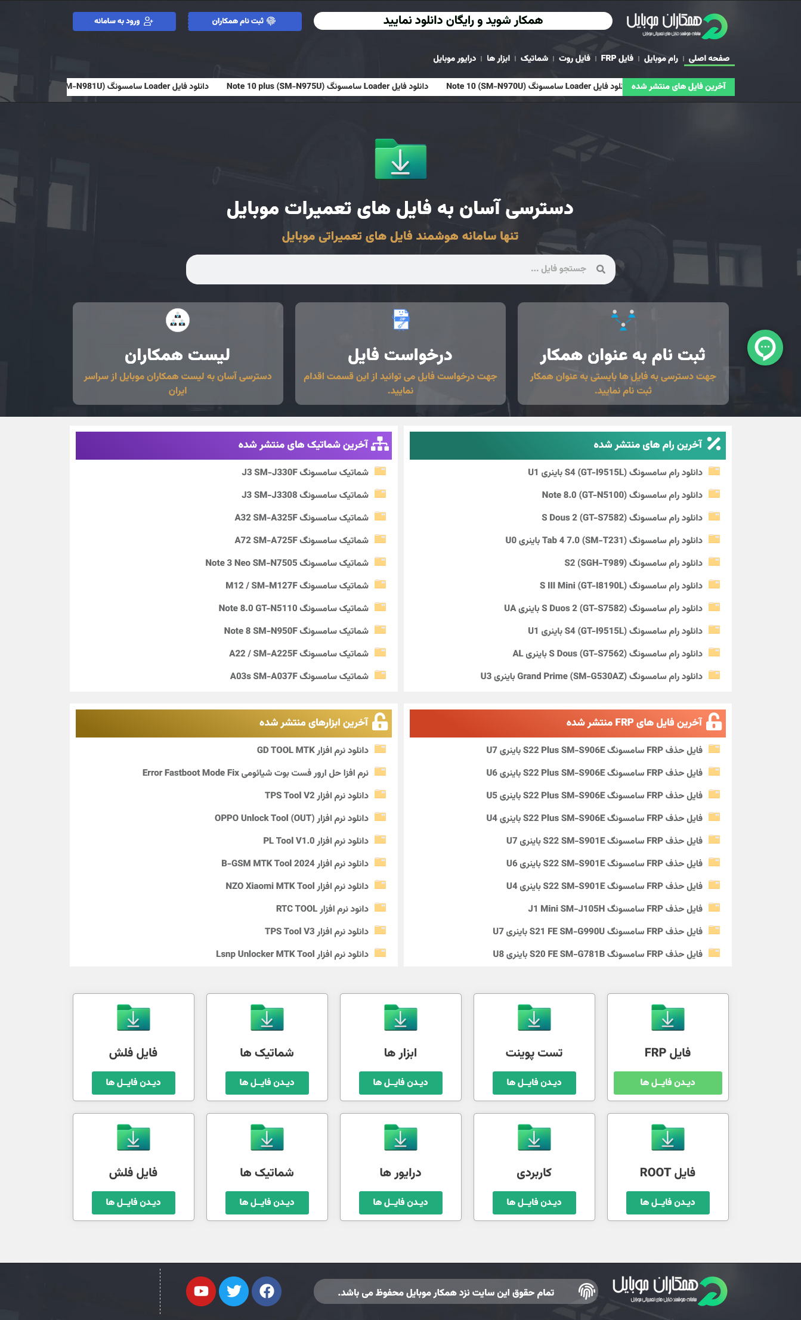Open Grand Prime (SM-G530AZ) ROM link

click(592, 676)
